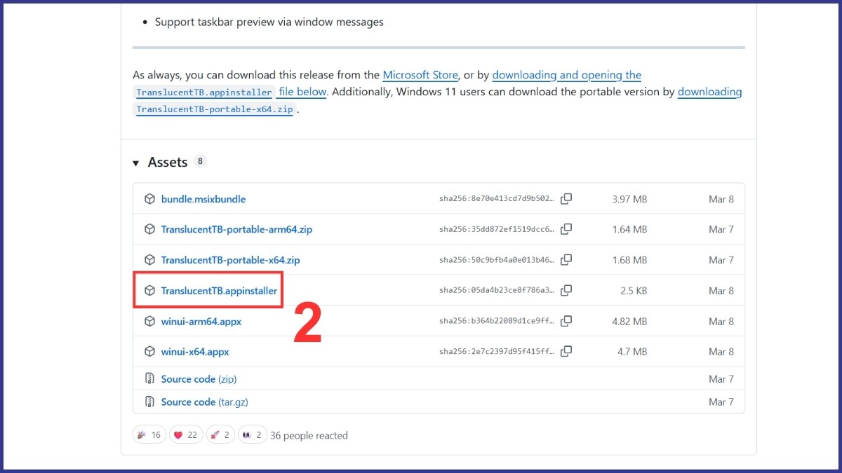
Task: Download TranslucentTB-portable-x64.zip from Assets list
Action: 230,260
